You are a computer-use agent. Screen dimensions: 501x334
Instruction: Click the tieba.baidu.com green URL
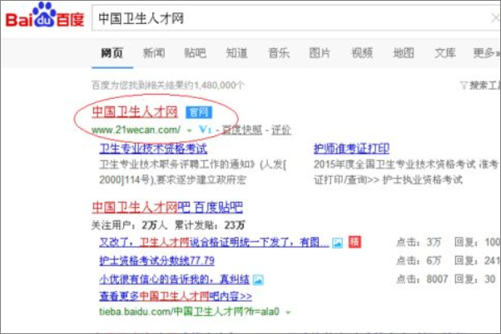189,312
